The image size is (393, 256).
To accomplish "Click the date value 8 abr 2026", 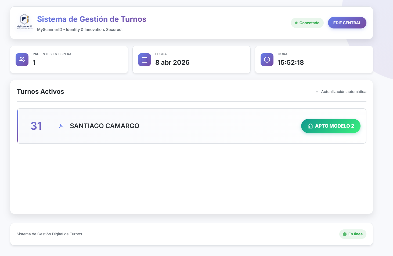I will tap(172, 63).
